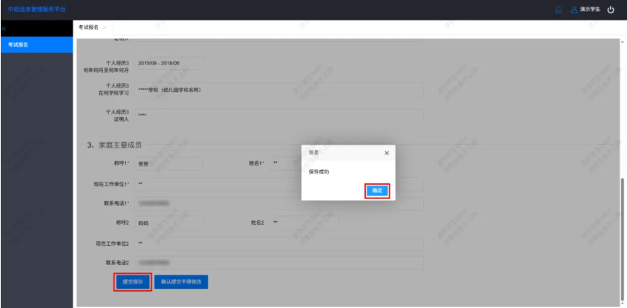Collapse the sidebar with the double-arrow icon
This screenshot has width=627, height=308.
tap(4, 27)
